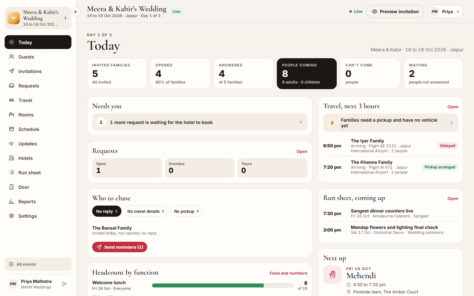The height and width of the screenshot is (296, 474).
Task: Open the Schedule section
Action: (x=38, y=129)
